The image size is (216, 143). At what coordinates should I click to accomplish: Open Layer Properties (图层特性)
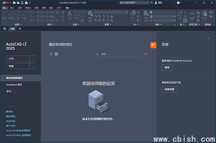(90, 17)
